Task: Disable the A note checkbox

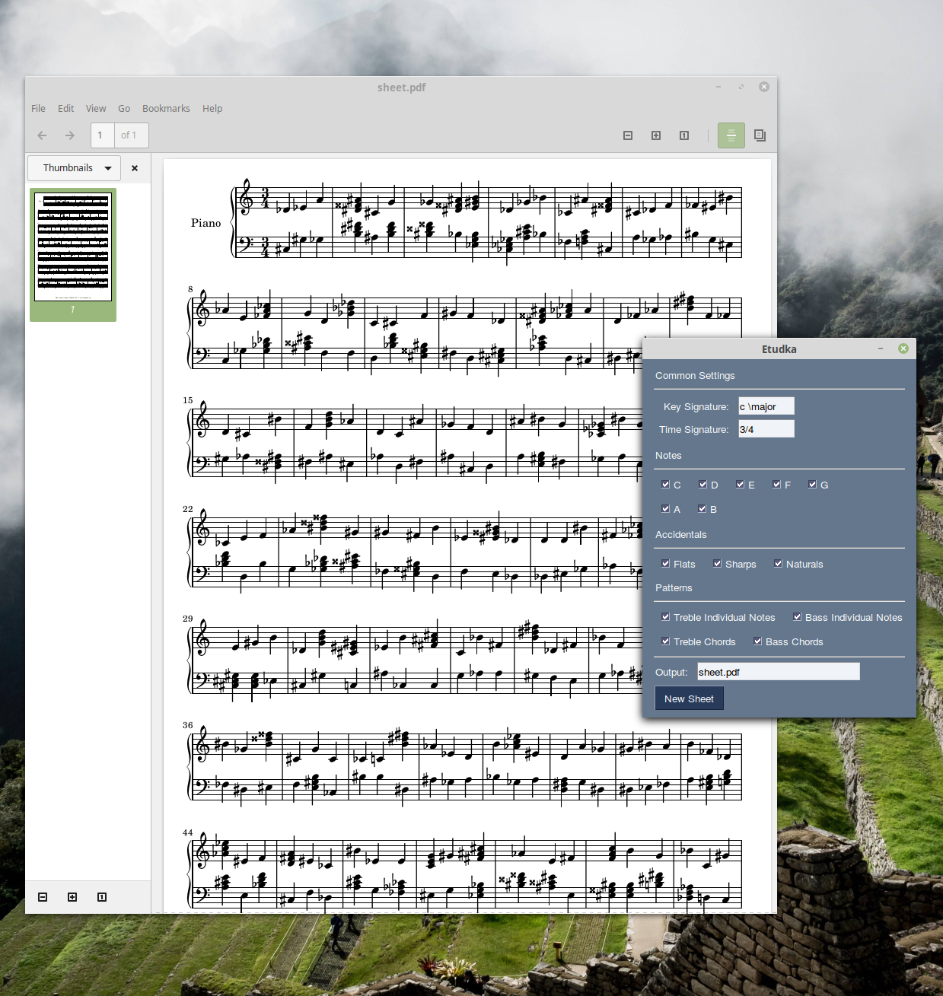Action: 665,508
